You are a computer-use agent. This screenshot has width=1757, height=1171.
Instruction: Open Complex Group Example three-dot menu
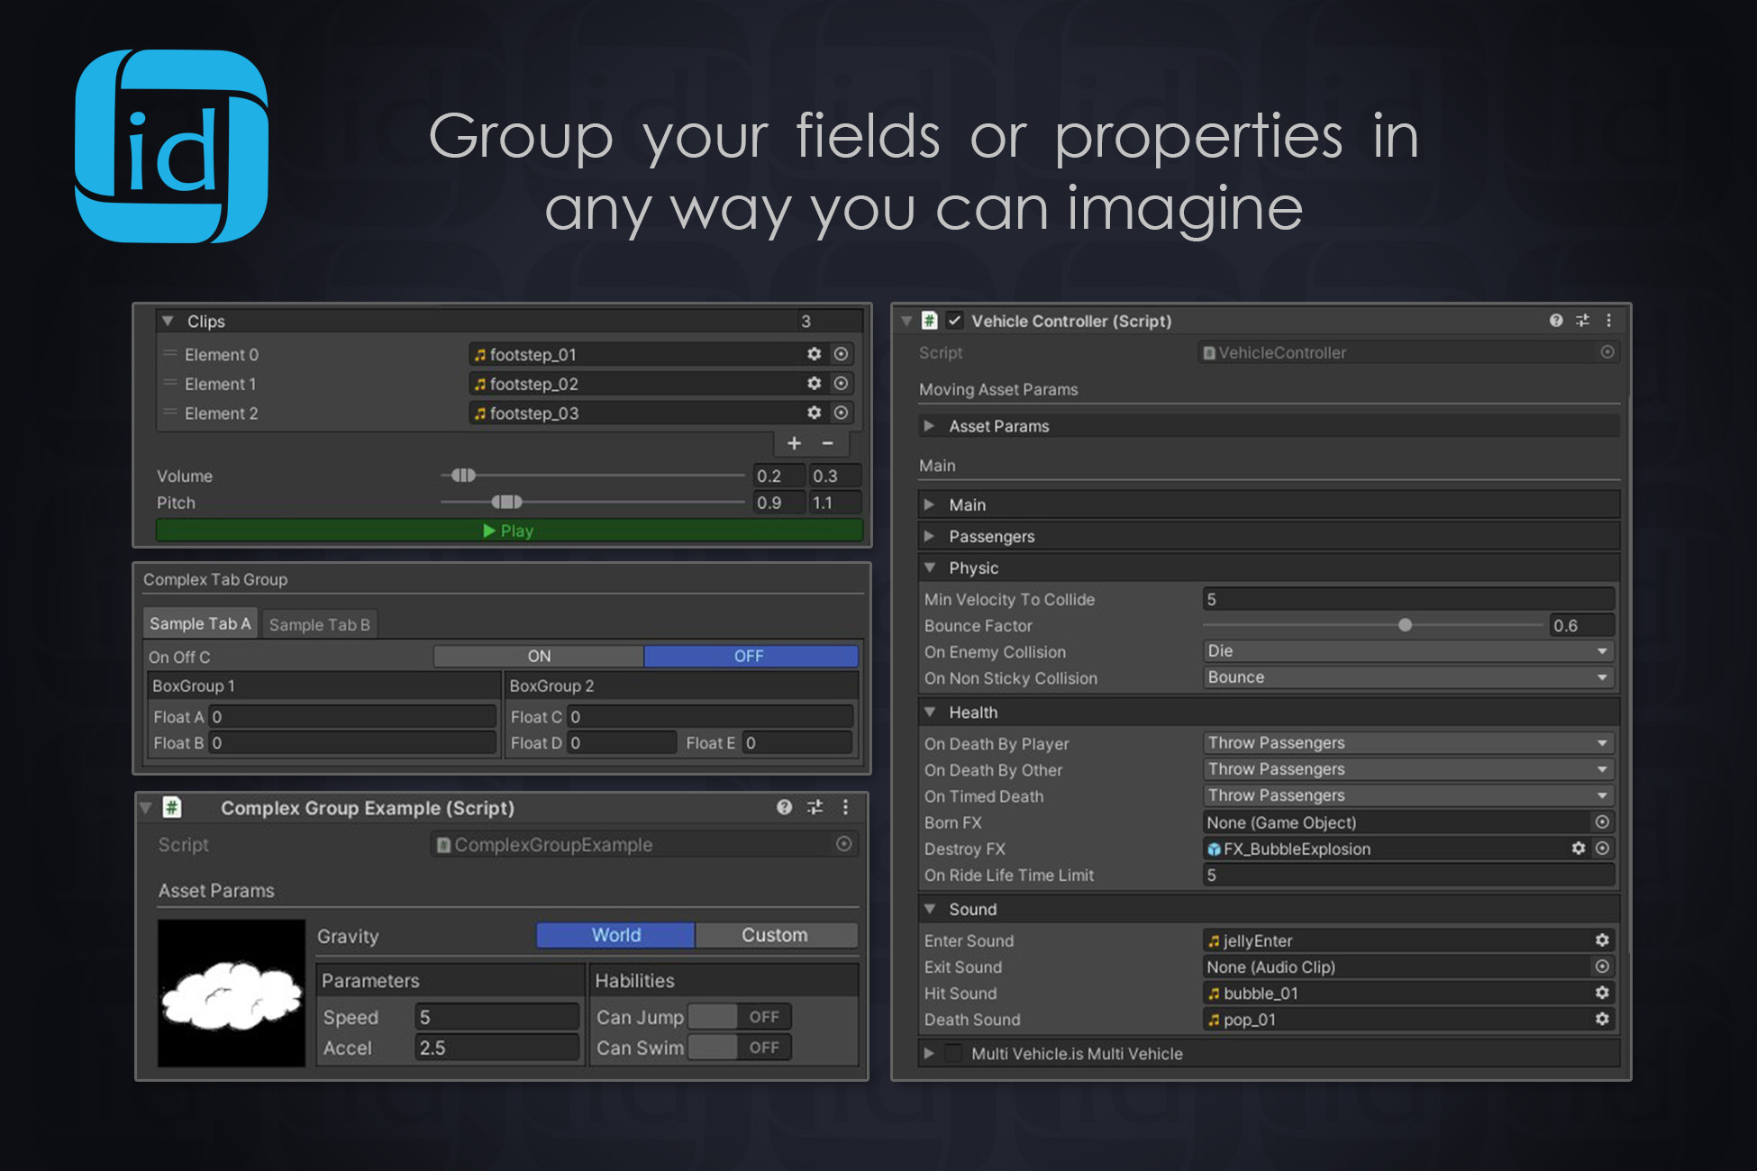845,807
